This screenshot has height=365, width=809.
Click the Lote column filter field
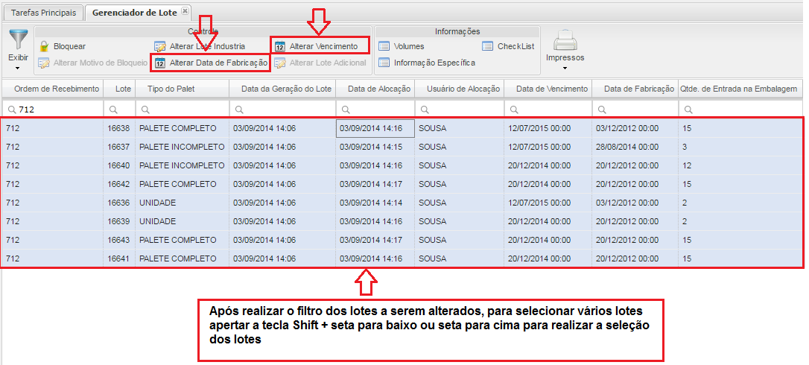tap(119, 110)
